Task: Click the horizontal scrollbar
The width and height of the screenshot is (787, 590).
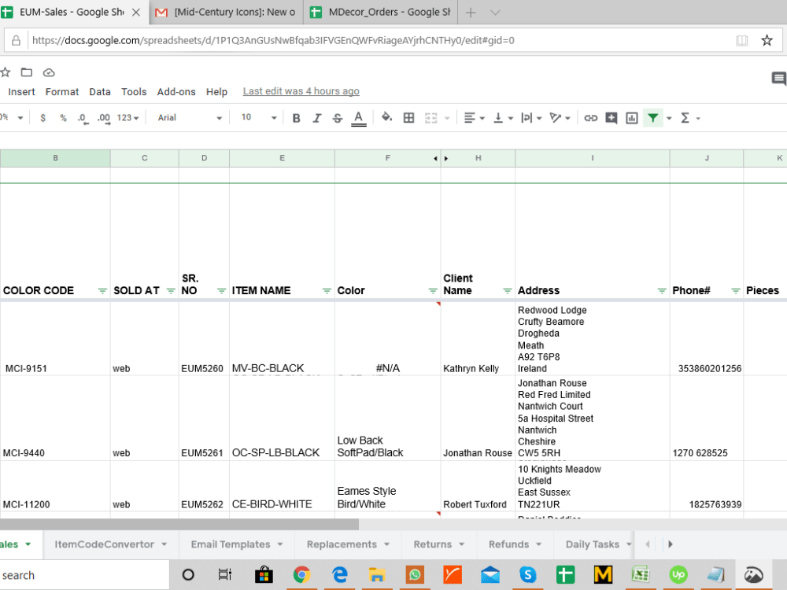Action: pos(179,524)
